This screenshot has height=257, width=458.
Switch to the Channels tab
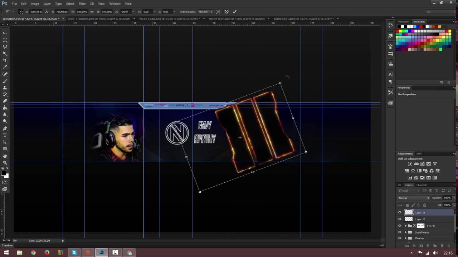422,185
